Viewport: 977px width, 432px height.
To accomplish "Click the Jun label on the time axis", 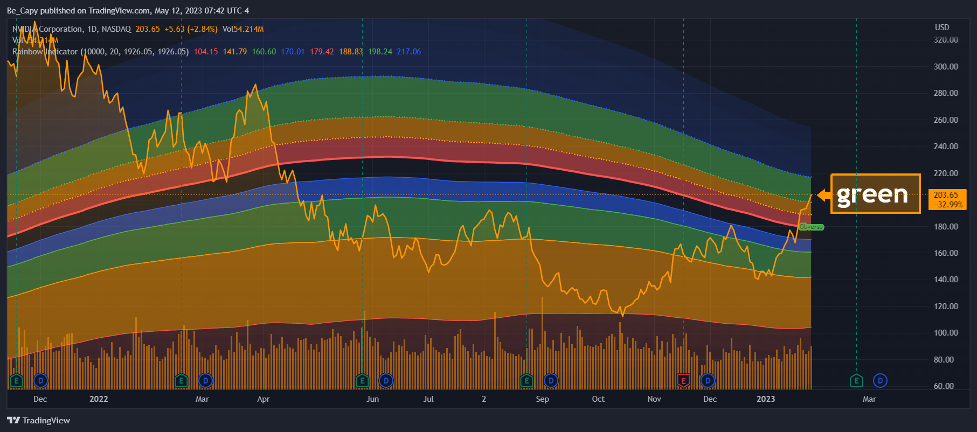I will click(372, 399).
